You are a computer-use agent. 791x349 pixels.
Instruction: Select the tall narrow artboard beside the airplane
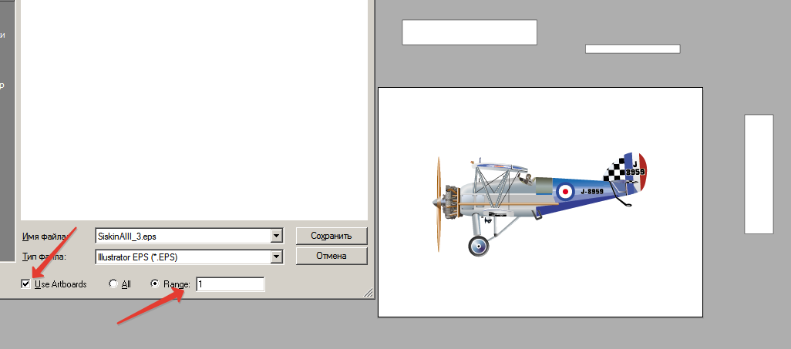click(x=759, y=174)
